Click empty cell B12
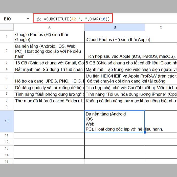177x177 pixels. pos(115,142)
